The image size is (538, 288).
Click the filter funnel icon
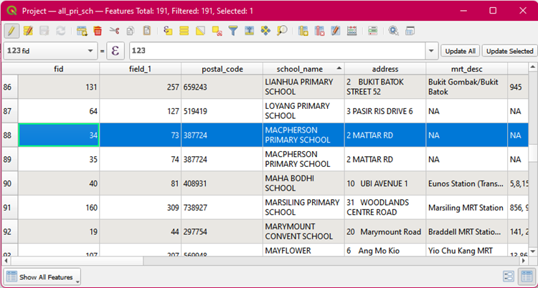coord(233,31)
